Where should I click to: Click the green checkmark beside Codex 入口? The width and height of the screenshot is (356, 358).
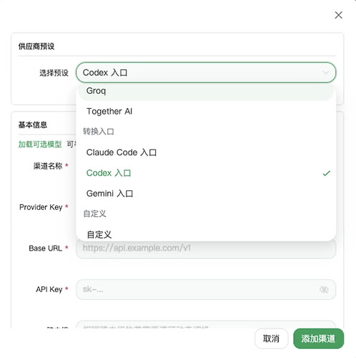tap(326, 173)
